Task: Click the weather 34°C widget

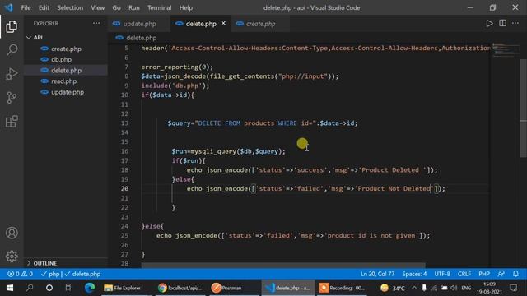Action: (x=393, y=288)
